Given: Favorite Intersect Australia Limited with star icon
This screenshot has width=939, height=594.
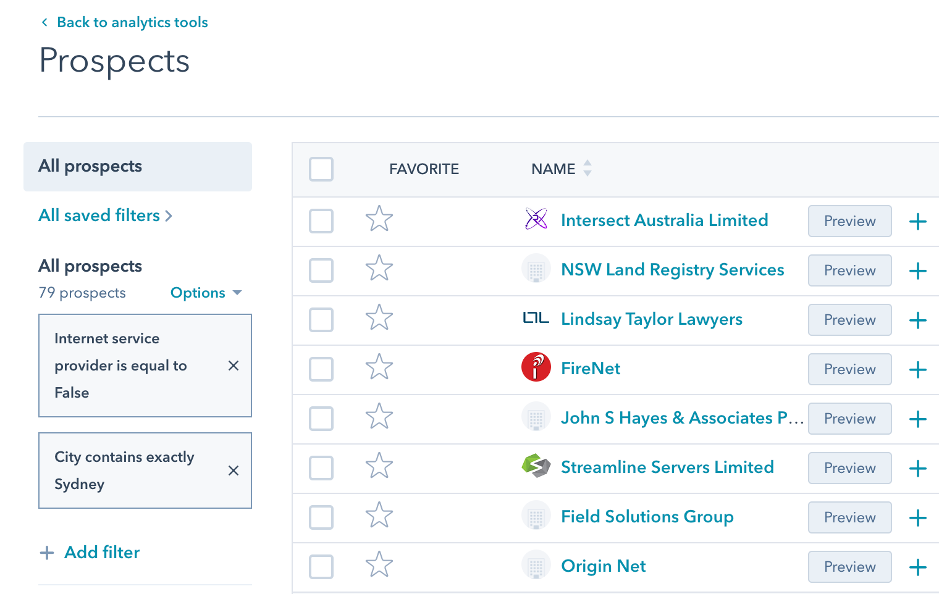Looking at the screenshot, I should pyautogui.click(x=379, y=219).
